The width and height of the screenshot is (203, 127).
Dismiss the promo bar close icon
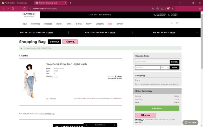click(197, 32)
